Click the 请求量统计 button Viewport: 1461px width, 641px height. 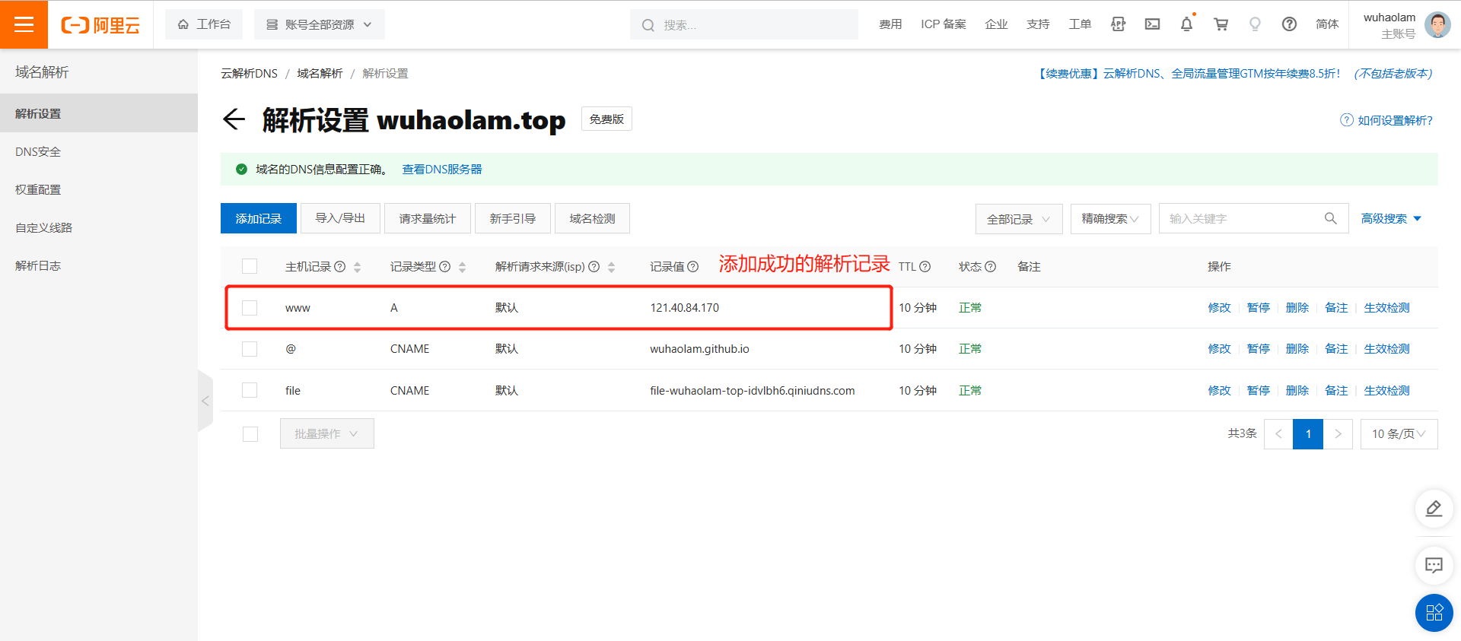point(428,218)
